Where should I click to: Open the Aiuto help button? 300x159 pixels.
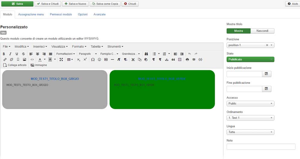pyautogui.click(x=293, y=4)
